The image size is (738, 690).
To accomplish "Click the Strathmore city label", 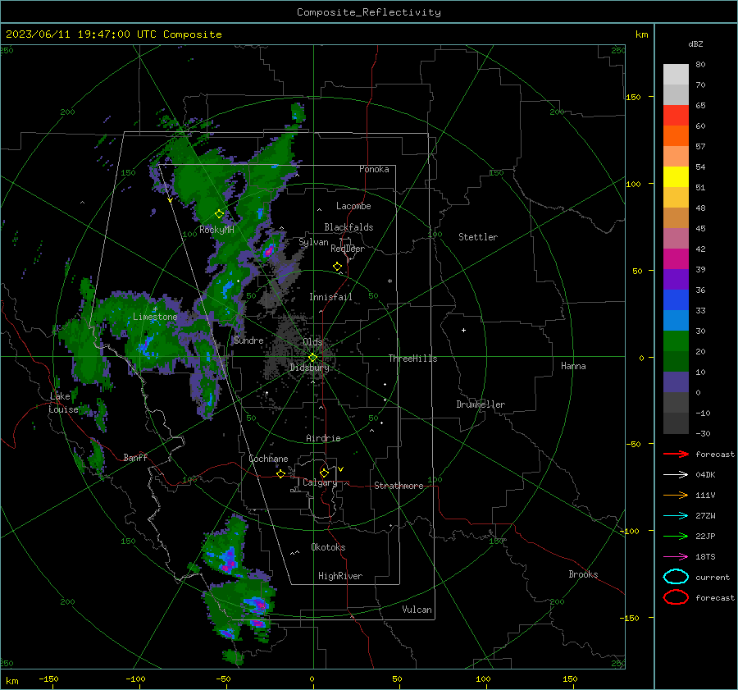I will 399,486.
